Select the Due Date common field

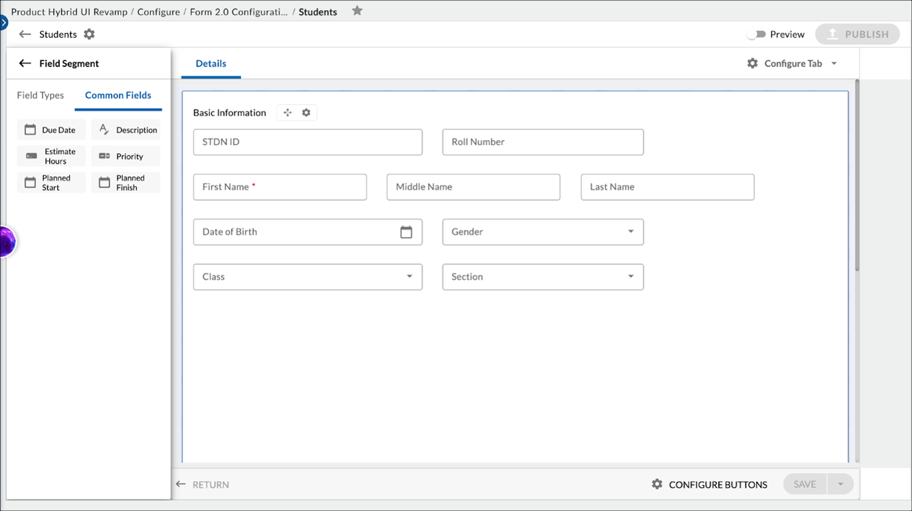pos(51,129)
